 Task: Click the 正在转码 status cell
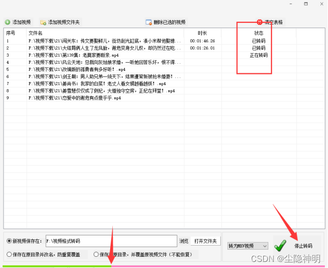click(259, 55)
